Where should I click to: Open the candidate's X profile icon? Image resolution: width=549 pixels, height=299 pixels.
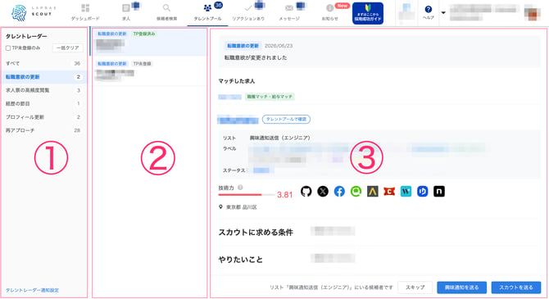pyautogui.click(x=323, y=191)
